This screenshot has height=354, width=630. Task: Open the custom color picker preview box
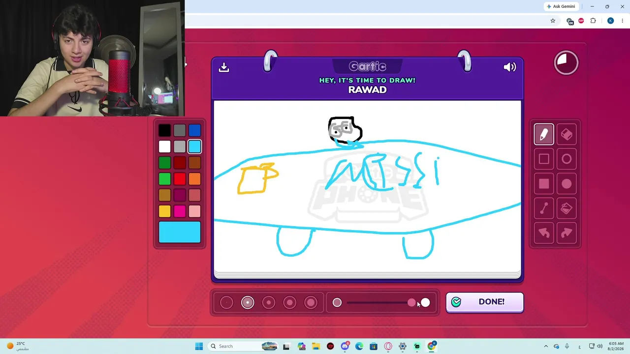tap(180, 232)
